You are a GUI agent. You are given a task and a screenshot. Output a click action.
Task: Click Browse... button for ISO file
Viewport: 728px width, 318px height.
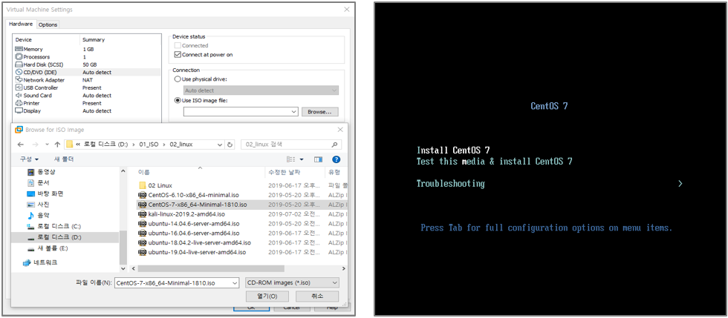(320, 112)
